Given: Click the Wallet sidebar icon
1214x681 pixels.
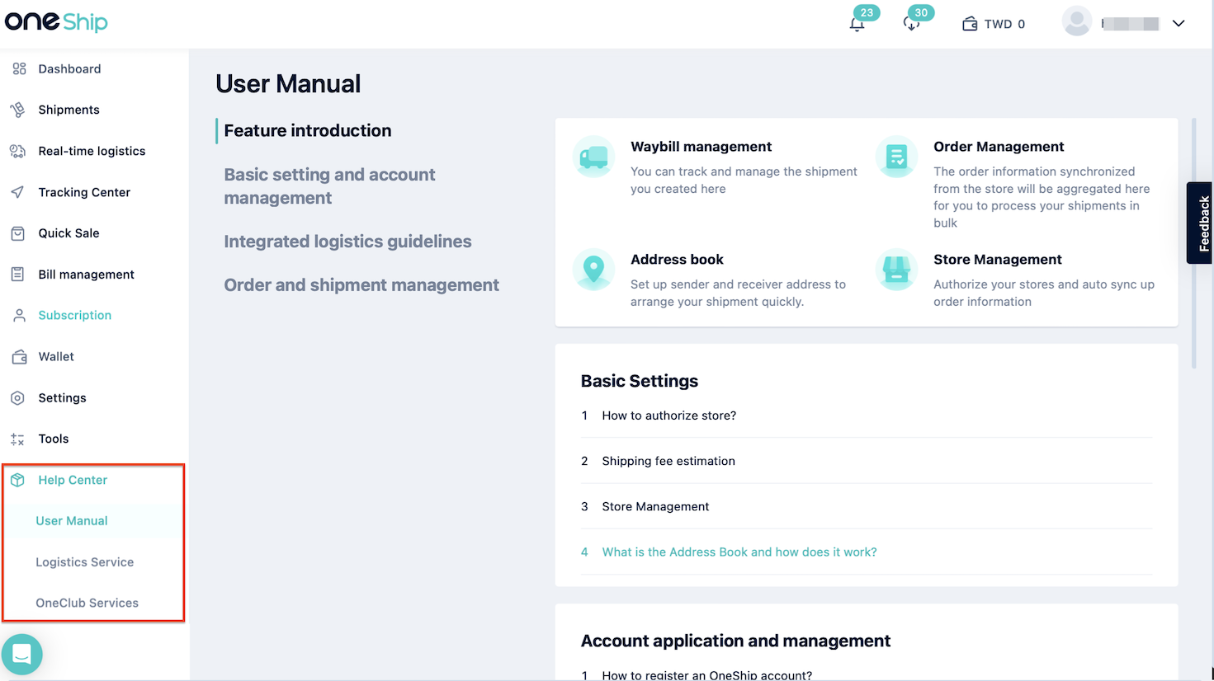Looking at the screenshot, I should 19,357.
